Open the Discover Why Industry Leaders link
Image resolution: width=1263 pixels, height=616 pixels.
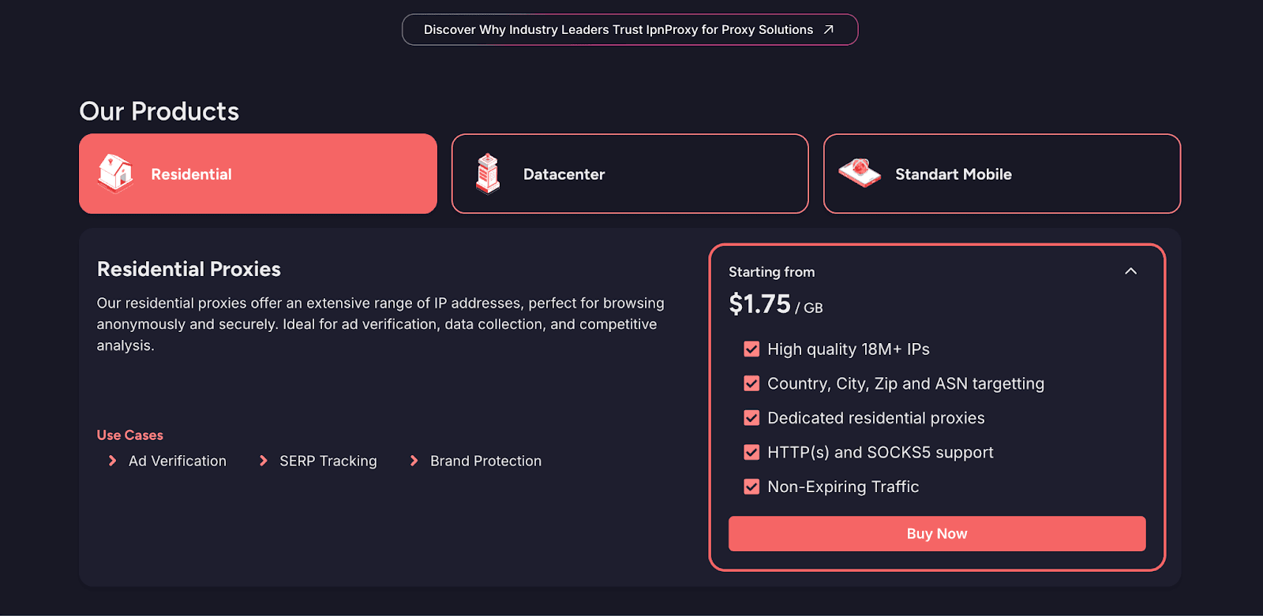click(x=618, y=30)
